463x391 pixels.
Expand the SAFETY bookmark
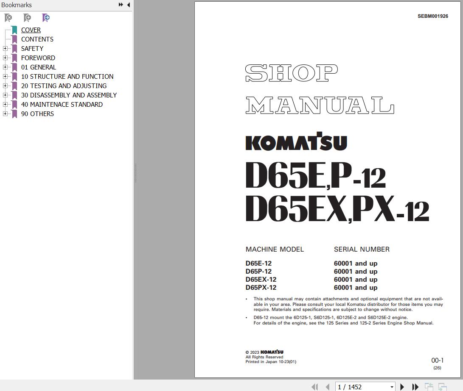point(5,49)
